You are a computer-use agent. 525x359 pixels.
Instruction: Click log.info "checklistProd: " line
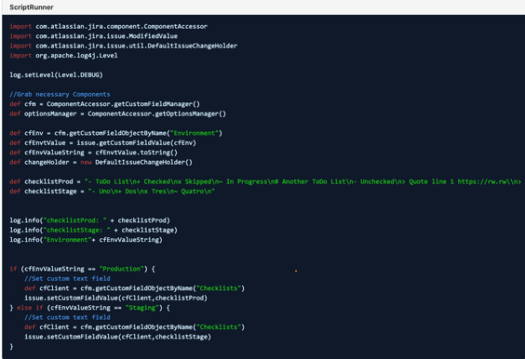click(89, 220)
